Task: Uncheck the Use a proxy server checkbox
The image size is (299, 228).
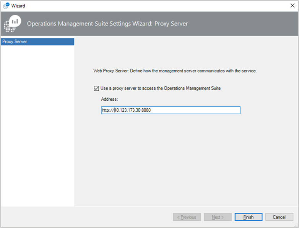Action: pyautogui.click(x=96, y=88)
